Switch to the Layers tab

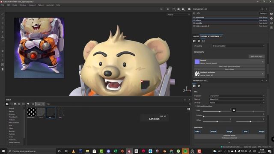click(196, 36)
